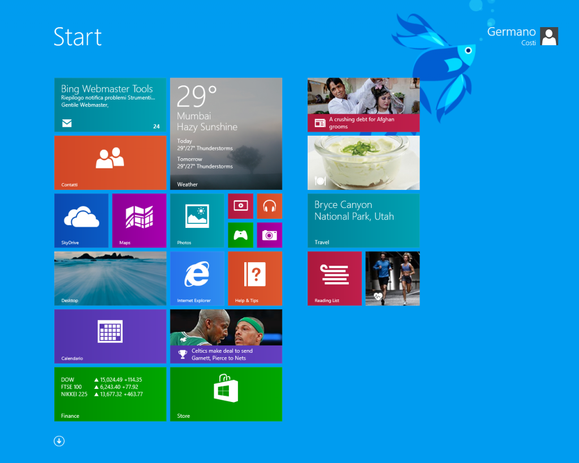The height and width of the screenshot is (463, 579).
Task: Open the Health & Fitness runners tile
Action: coord(392,278)
